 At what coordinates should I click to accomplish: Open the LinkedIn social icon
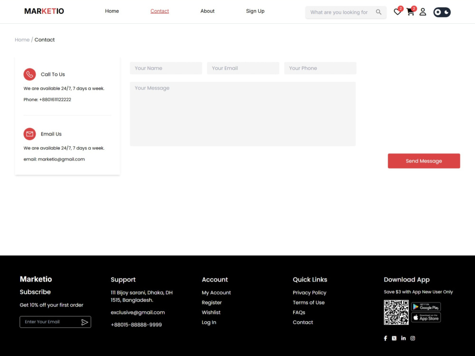(x=403, y=338)
